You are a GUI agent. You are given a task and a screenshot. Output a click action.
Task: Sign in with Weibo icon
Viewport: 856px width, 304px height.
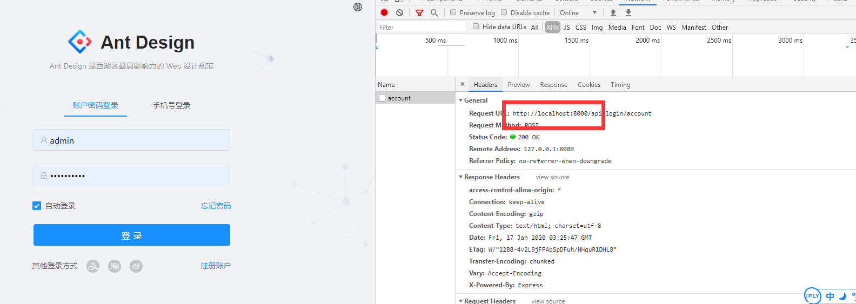[136, 266]
